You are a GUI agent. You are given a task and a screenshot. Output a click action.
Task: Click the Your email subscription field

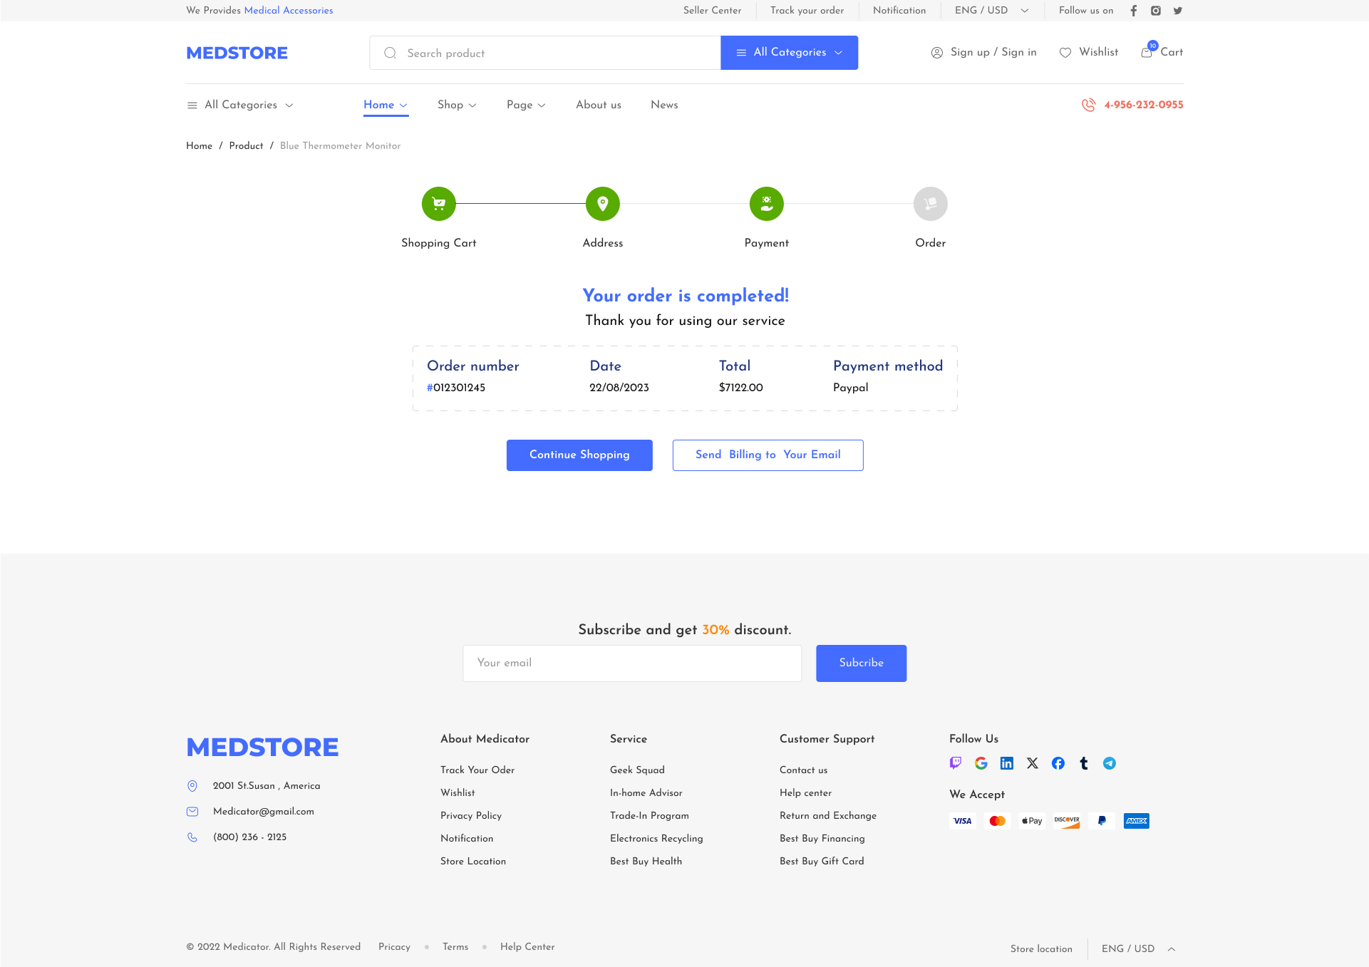point(631,663)
